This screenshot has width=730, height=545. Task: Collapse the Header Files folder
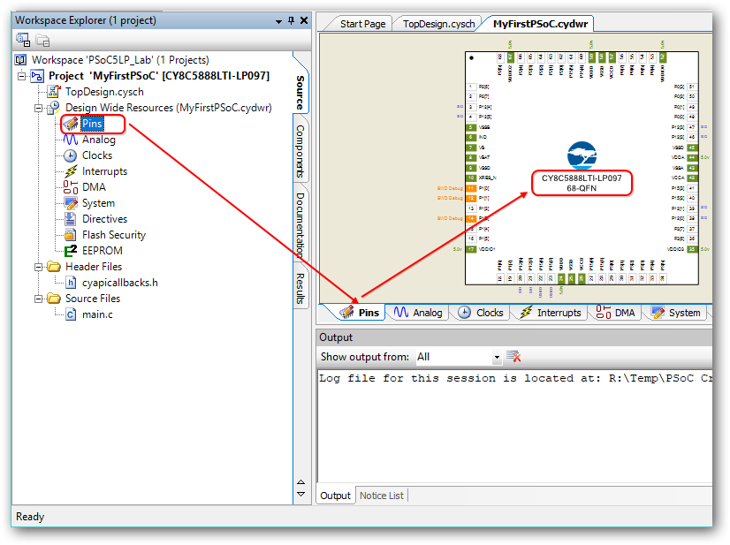coord(38,267)
